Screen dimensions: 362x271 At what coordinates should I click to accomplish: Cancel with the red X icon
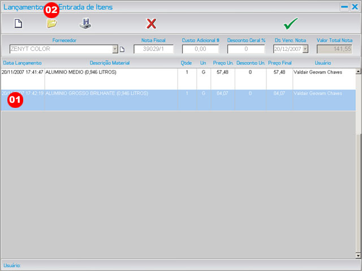pyautogui.click(x=151, y=24)
